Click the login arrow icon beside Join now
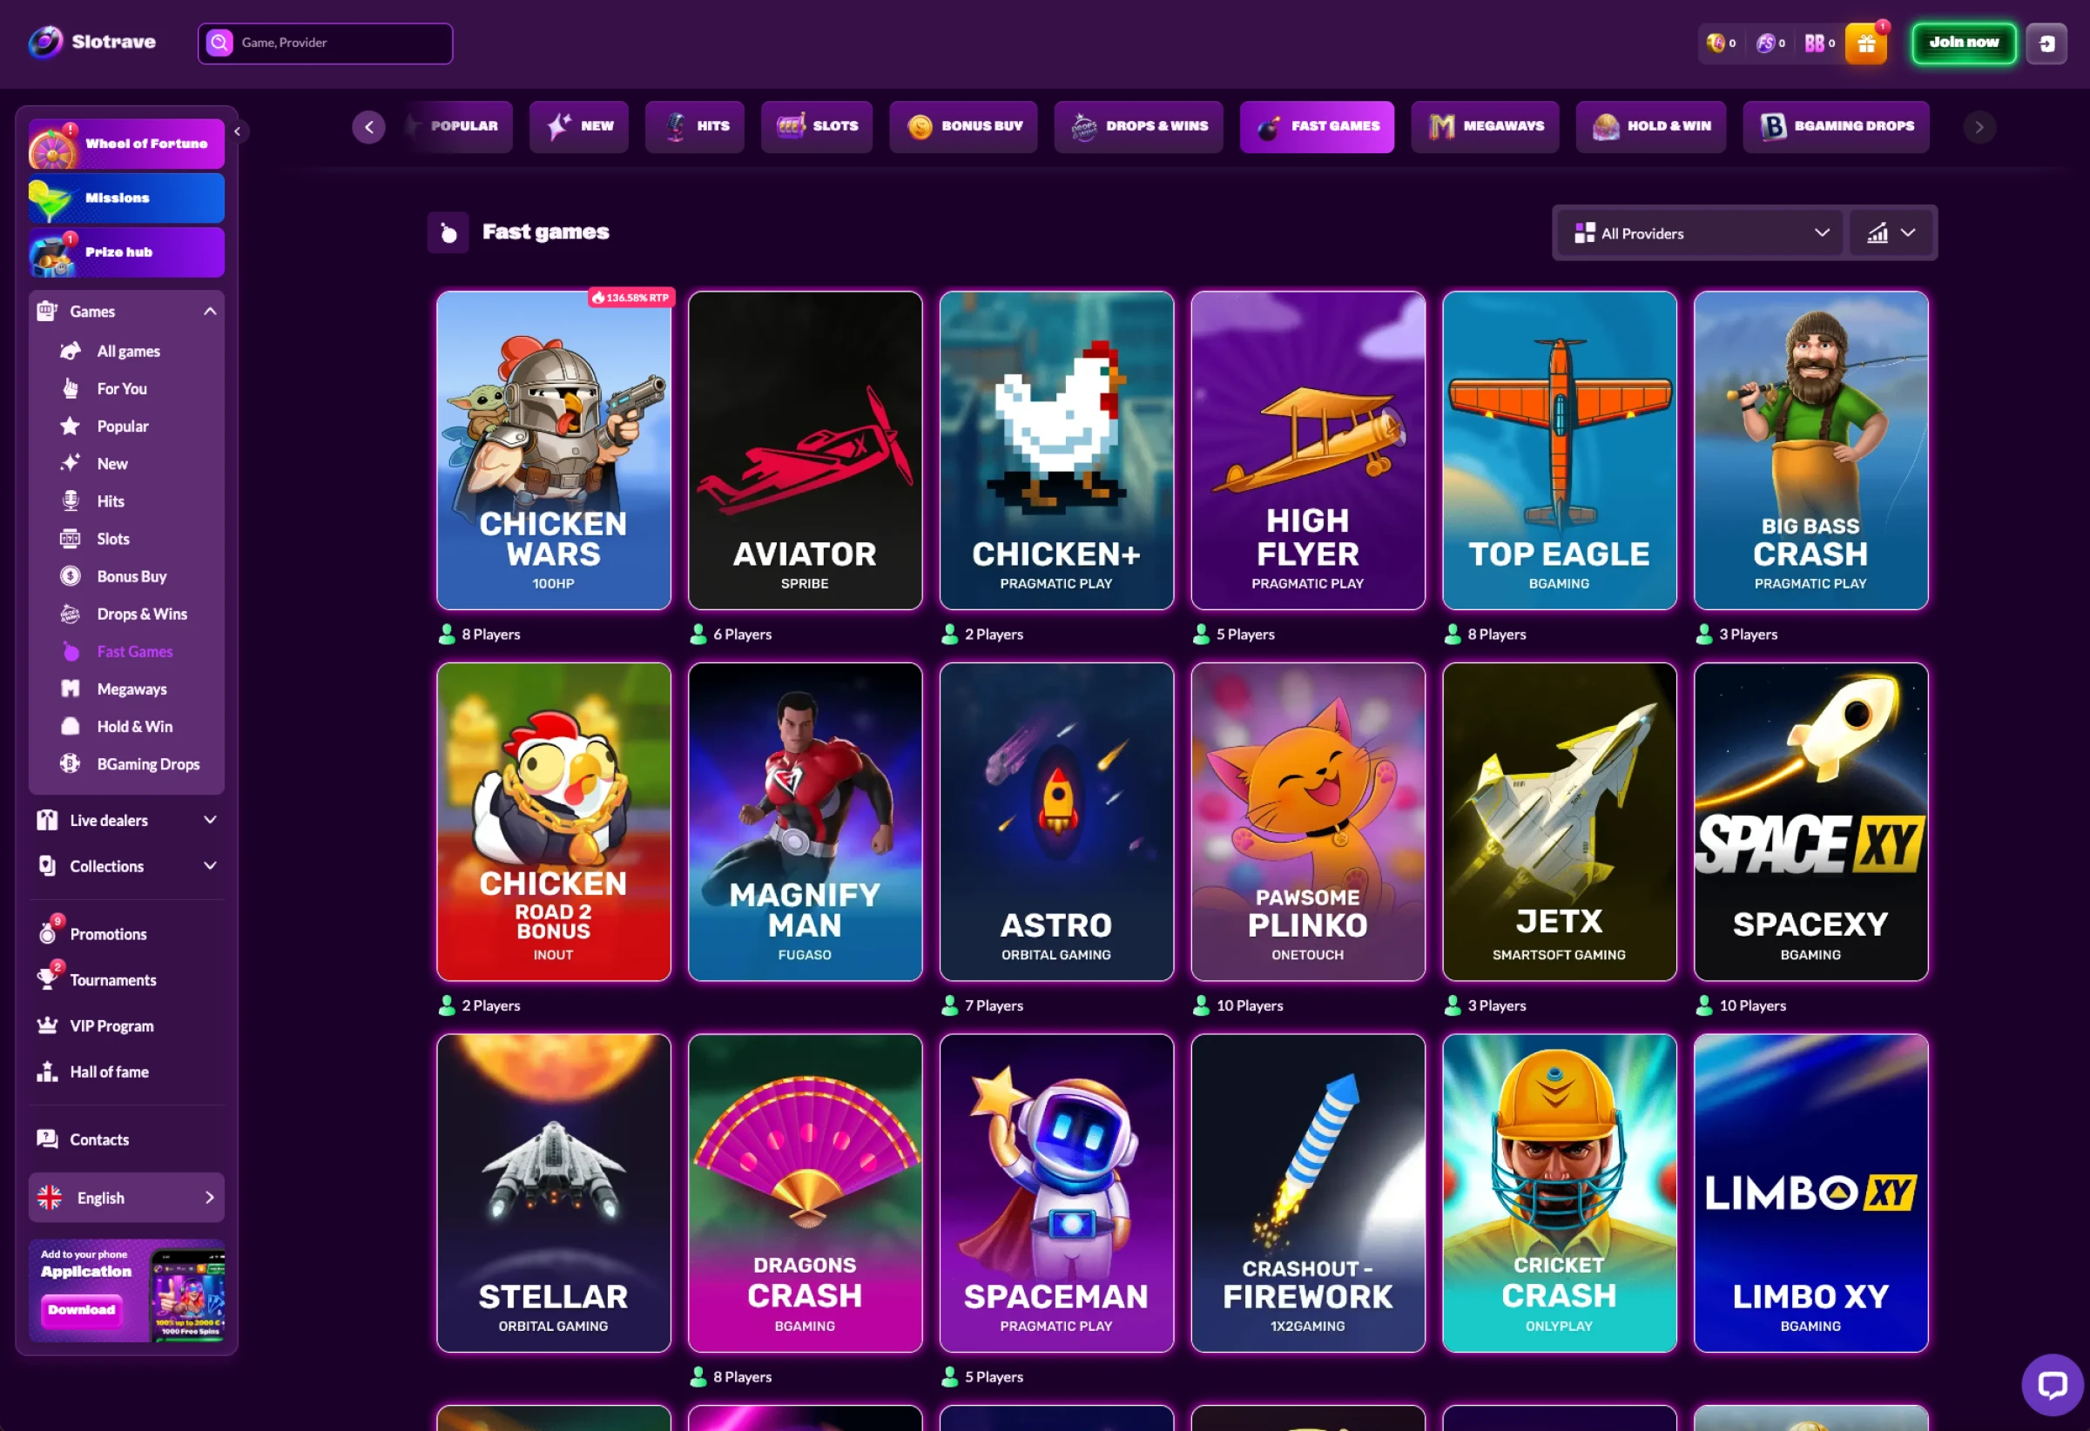Viewport: 2090px width, 1431px height. point(2046,44)
